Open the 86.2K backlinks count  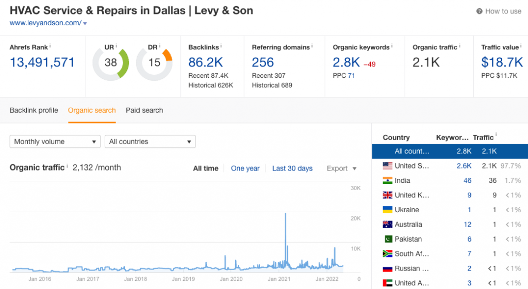click(x=205, y=62)
